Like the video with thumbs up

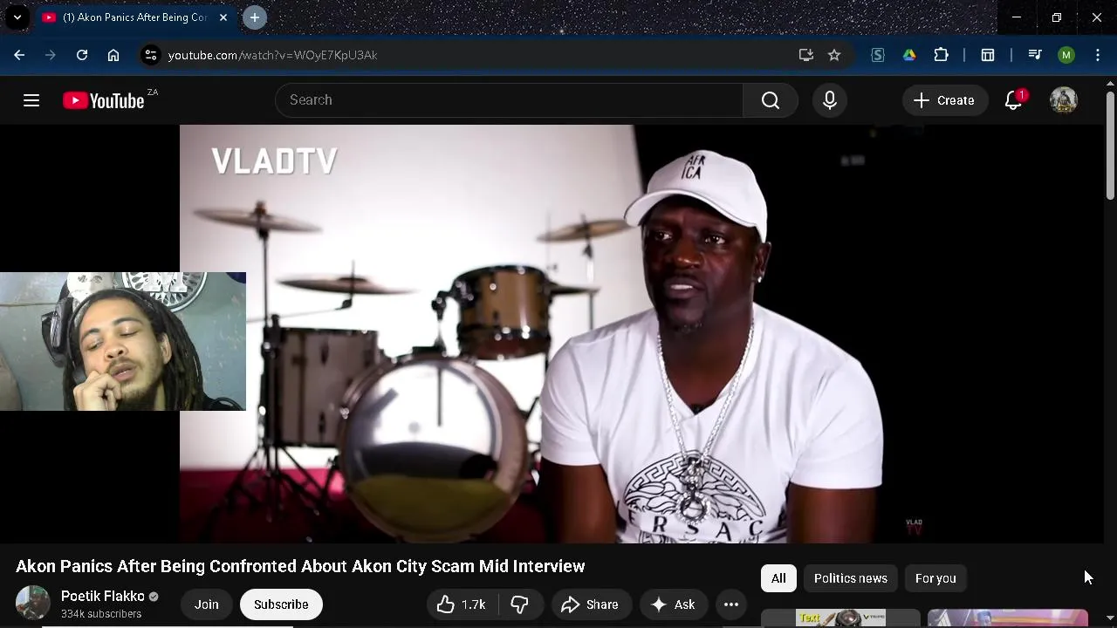(462, 604)
